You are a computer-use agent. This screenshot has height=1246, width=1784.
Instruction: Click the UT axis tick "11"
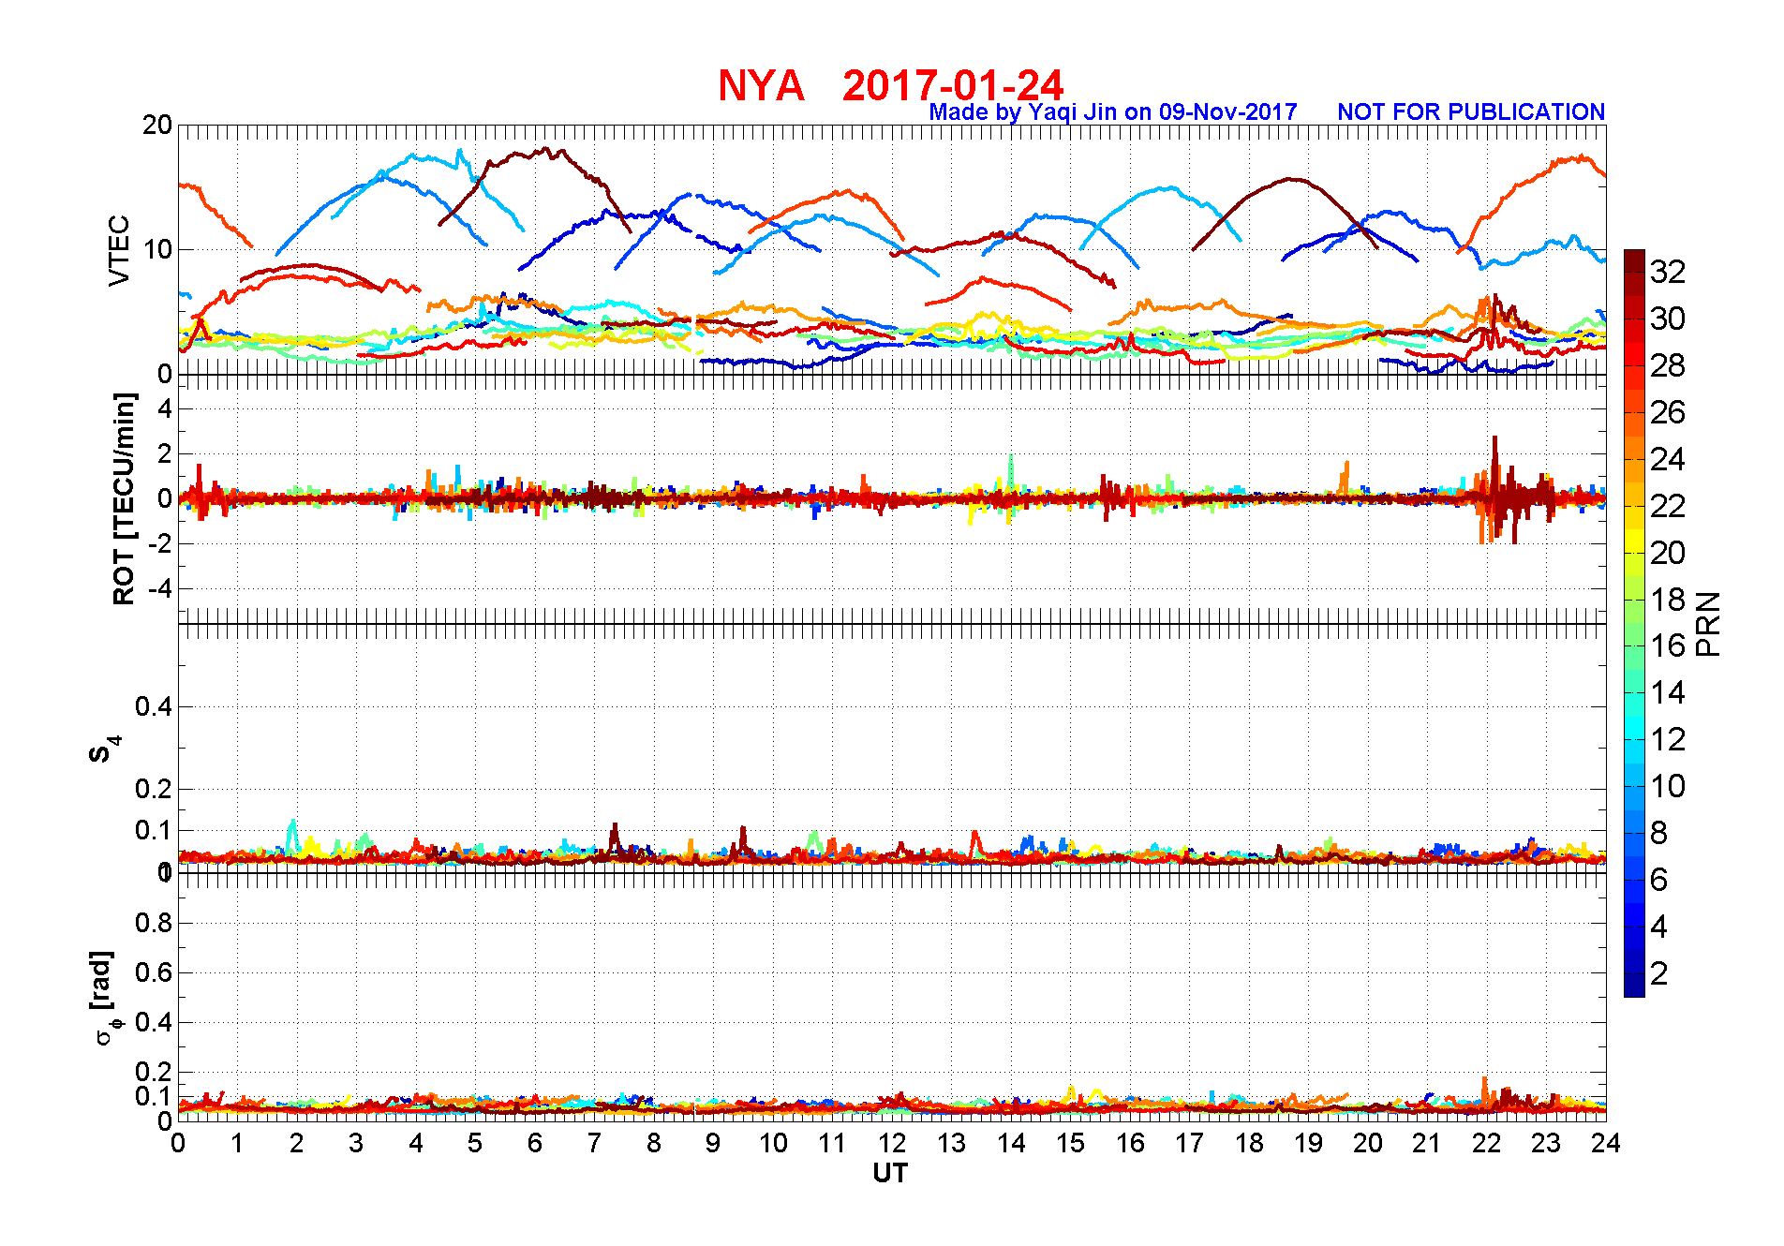click(x=832, y=1143)
